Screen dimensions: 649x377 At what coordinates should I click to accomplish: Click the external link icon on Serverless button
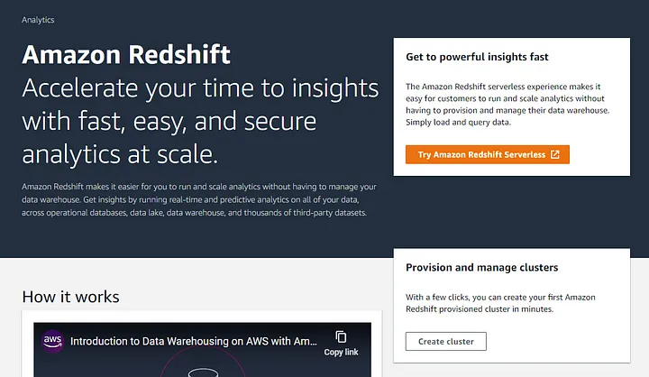(555, 154)
